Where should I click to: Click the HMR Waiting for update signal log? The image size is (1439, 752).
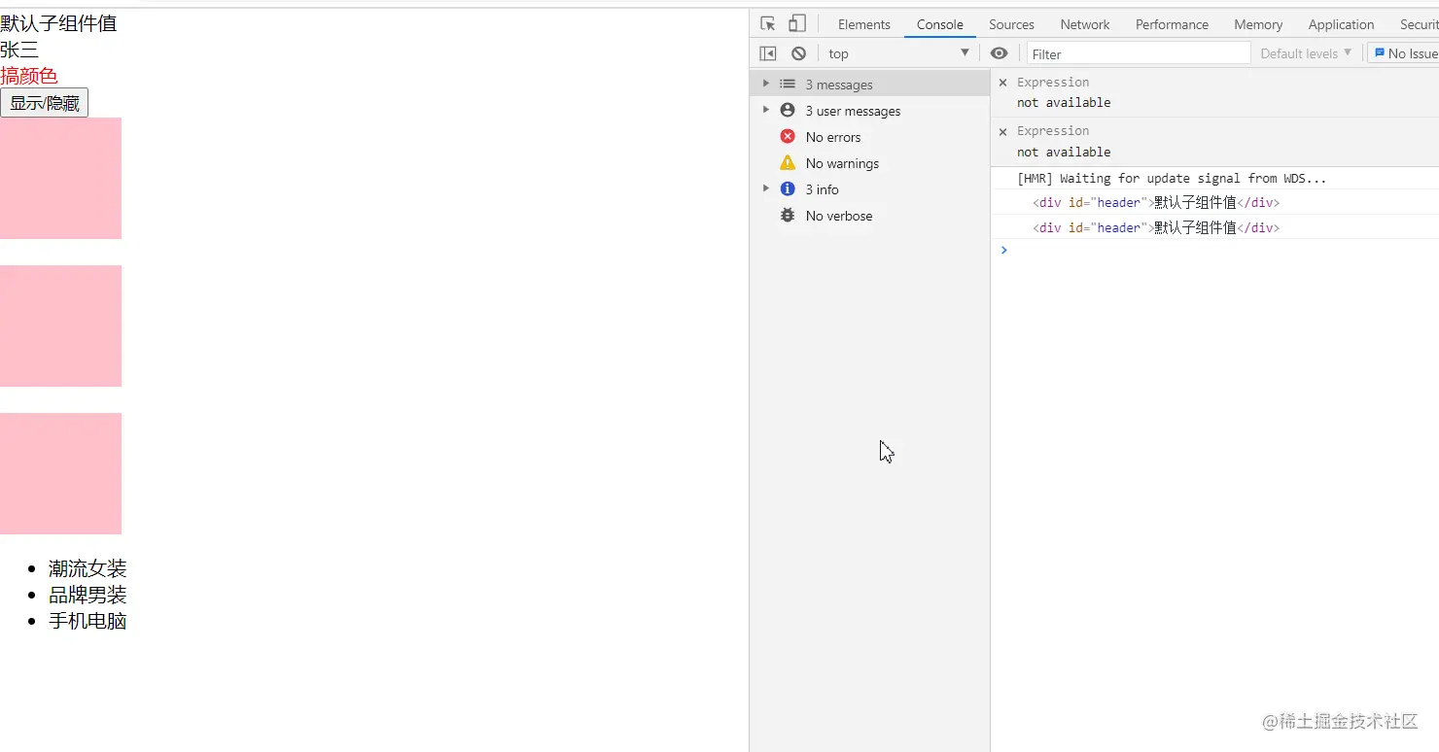point(1172,178)
